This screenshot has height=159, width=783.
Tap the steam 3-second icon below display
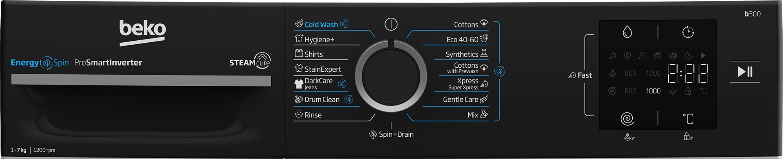tap(629, 137)
